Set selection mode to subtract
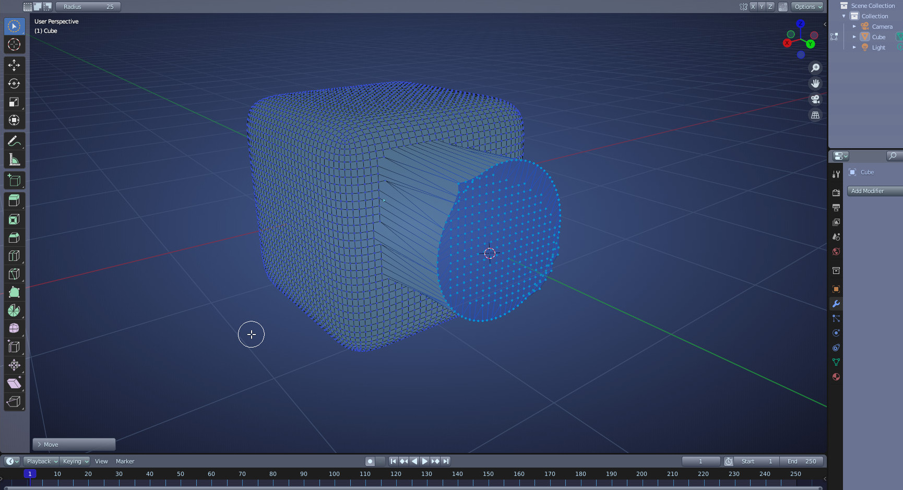The image size is (903, 490). (47, 7)
